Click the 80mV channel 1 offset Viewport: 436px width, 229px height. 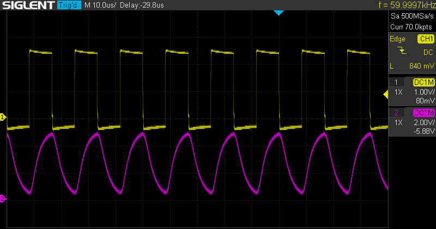425,101
